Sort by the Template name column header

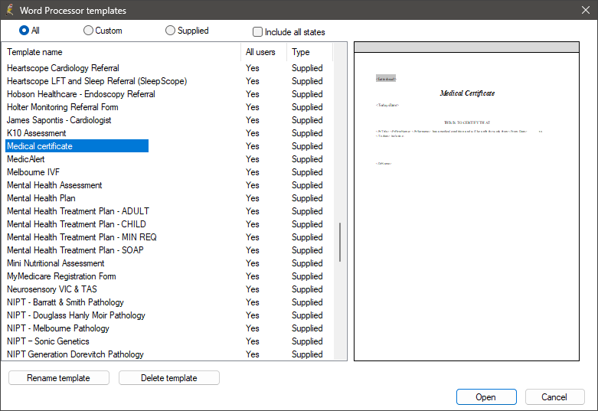(x=123, y=52)
